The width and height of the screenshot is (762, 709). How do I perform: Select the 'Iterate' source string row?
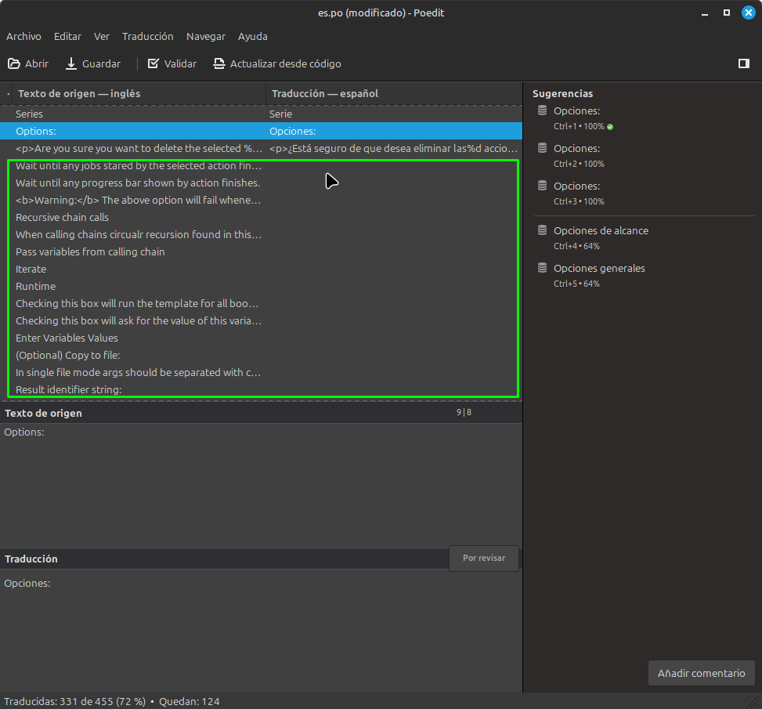click(x=31, y=269)
